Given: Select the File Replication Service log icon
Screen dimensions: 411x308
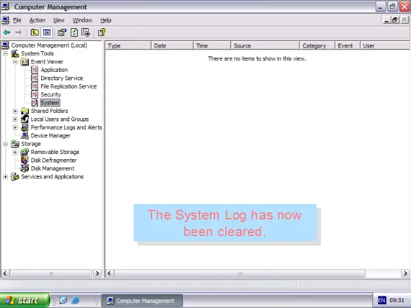Looking at the screenshot, I should [x=34, y=86].
